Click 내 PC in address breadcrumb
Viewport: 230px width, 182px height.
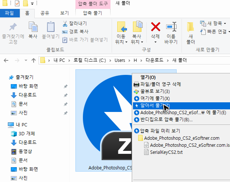[x=59, y=60]
